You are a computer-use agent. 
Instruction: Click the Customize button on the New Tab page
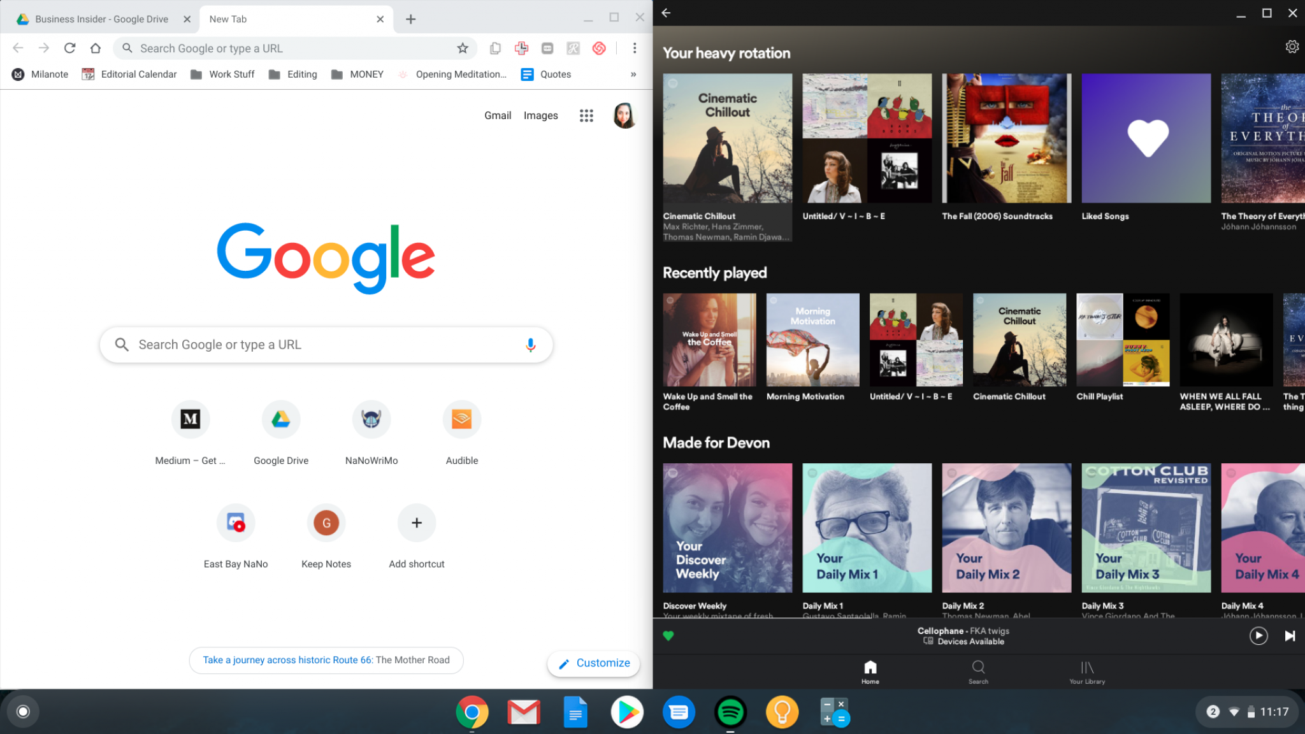tap(593, 663)
